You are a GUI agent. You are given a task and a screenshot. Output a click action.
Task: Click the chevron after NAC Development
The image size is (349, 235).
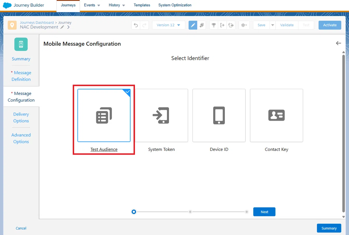point(68,27)
